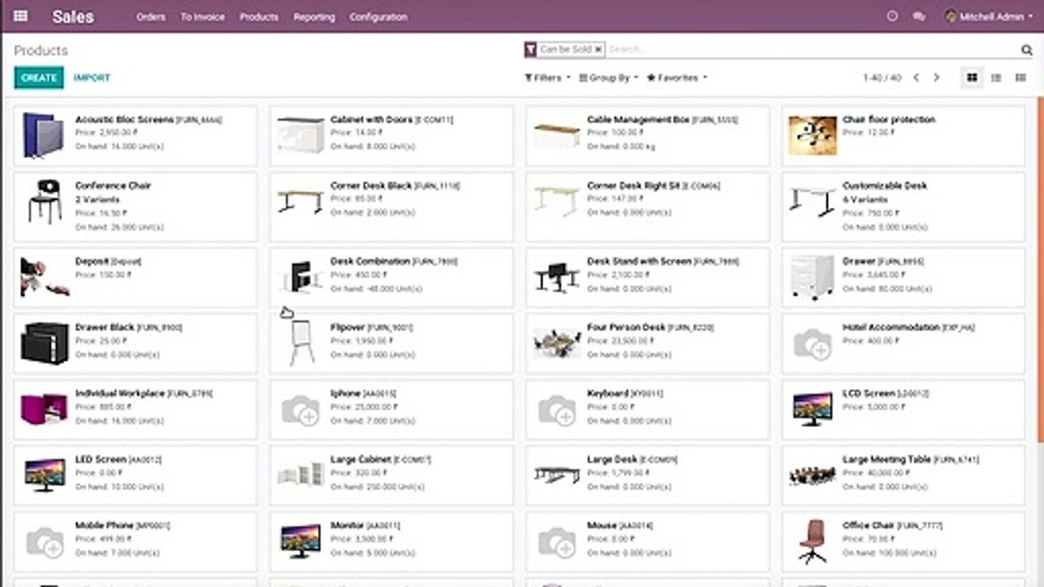Open the conversations chat icon
The height and width of the screenshot is (587, 1044).
point(919,16)
